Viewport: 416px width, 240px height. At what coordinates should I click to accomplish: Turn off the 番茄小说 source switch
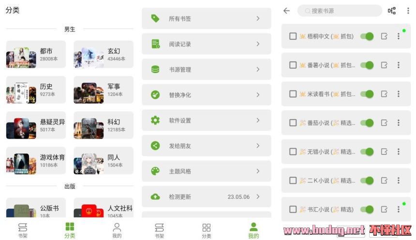(367, 122)
